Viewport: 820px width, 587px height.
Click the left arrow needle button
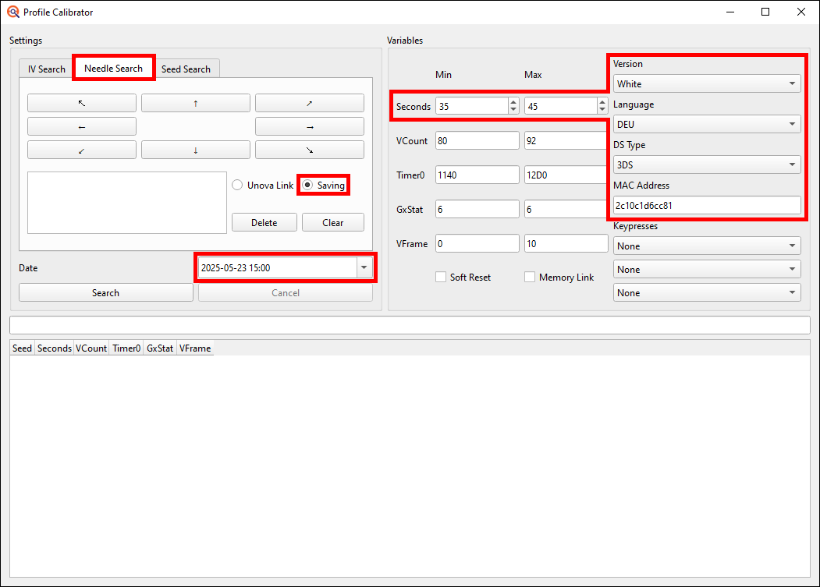click(x=82, y=126)
